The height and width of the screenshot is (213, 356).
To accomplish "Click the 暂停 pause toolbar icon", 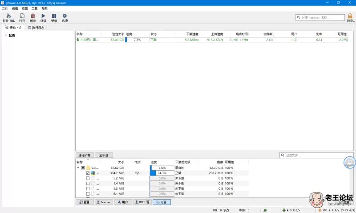I will click(x=54, y=16).
